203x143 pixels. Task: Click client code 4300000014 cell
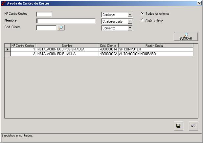(108, 49)
